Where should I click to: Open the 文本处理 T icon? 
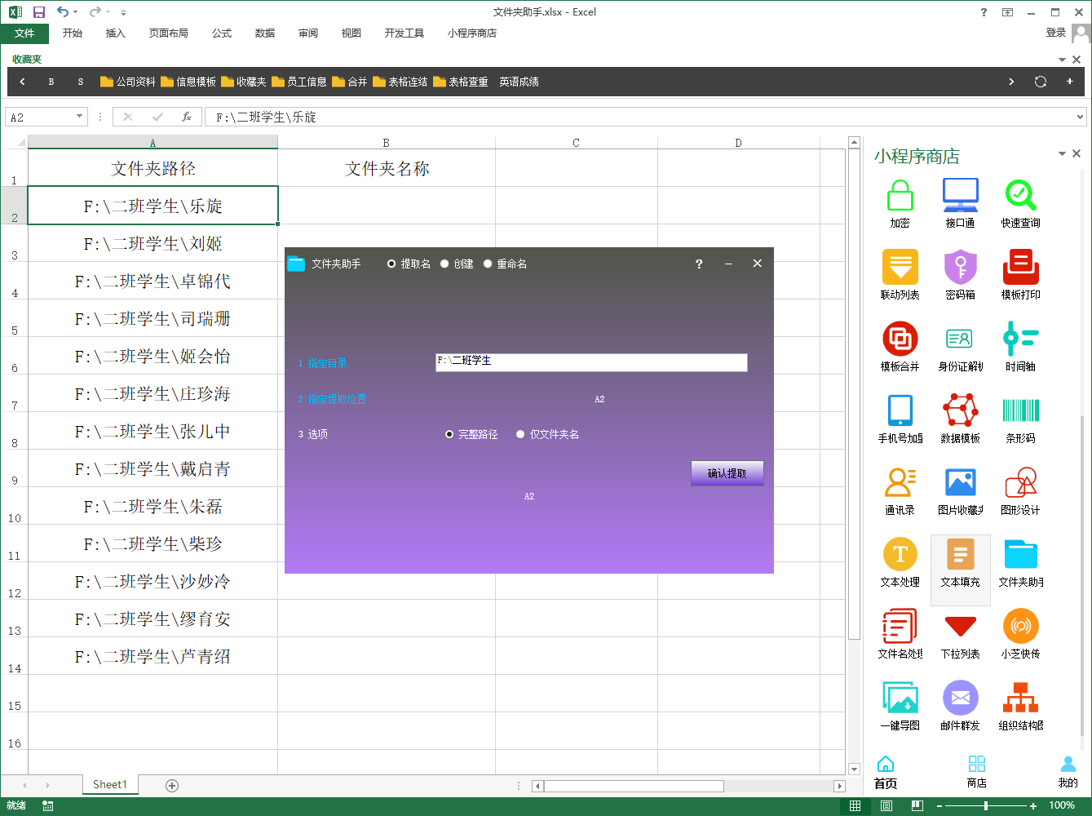[900, 562]
